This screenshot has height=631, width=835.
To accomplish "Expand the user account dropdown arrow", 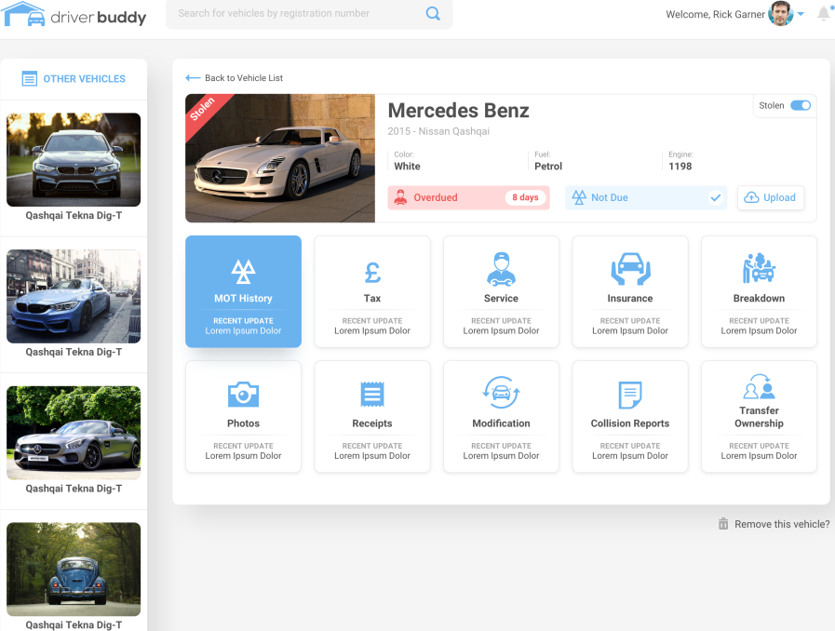I will [801, 14].
